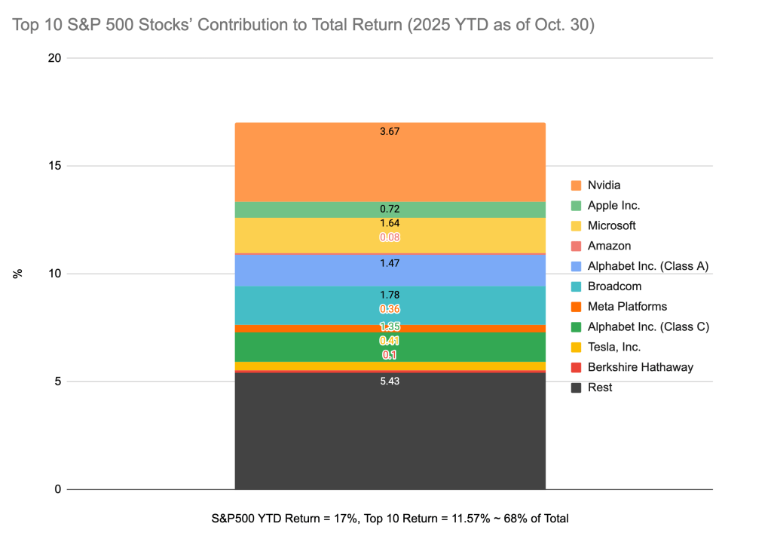Click the teal bar segment labeled 1.78
Screen dimensions: 771x542
[390, 305]
